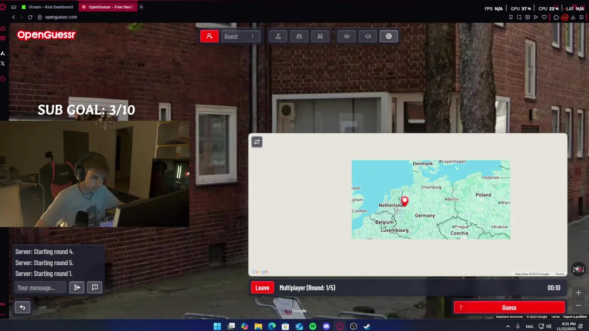Open a new browser tab
589x331 pixels.
click(x=141, y=7)
